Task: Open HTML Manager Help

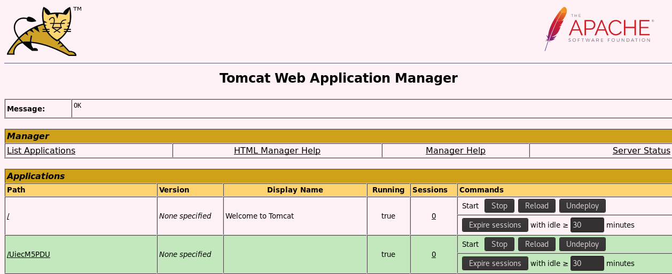Action: coord(277,150)
